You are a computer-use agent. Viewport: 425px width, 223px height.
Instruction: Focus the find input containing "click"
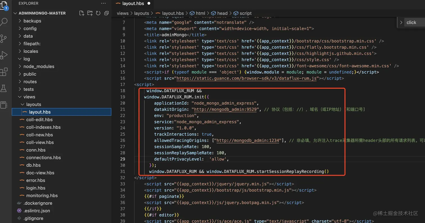(x=415, y=22)
